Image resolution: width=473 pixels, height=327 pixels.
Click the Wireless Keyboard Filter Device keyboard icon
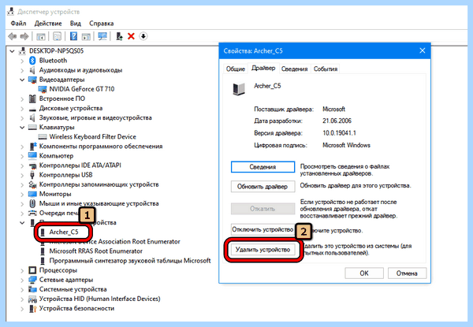[43, 137]
